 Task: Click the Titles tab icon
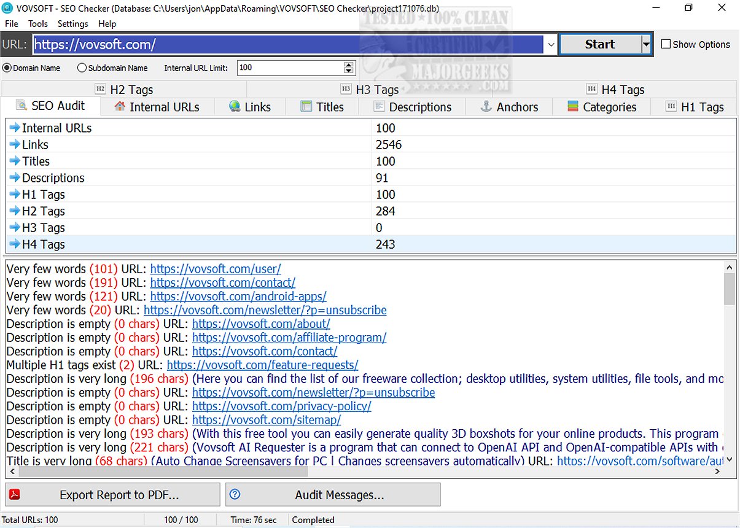coord(306,106)
